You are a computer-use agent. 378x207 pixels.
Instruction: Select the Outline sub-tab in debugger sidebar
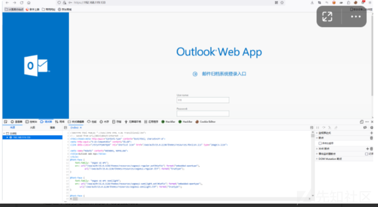[33, 127]
